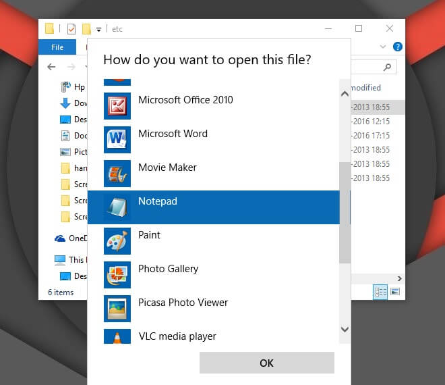Image resolution: width=445 pixels, height=385 pixels.
Task: Choose the 'Paint' label
Action: point(149,235)
